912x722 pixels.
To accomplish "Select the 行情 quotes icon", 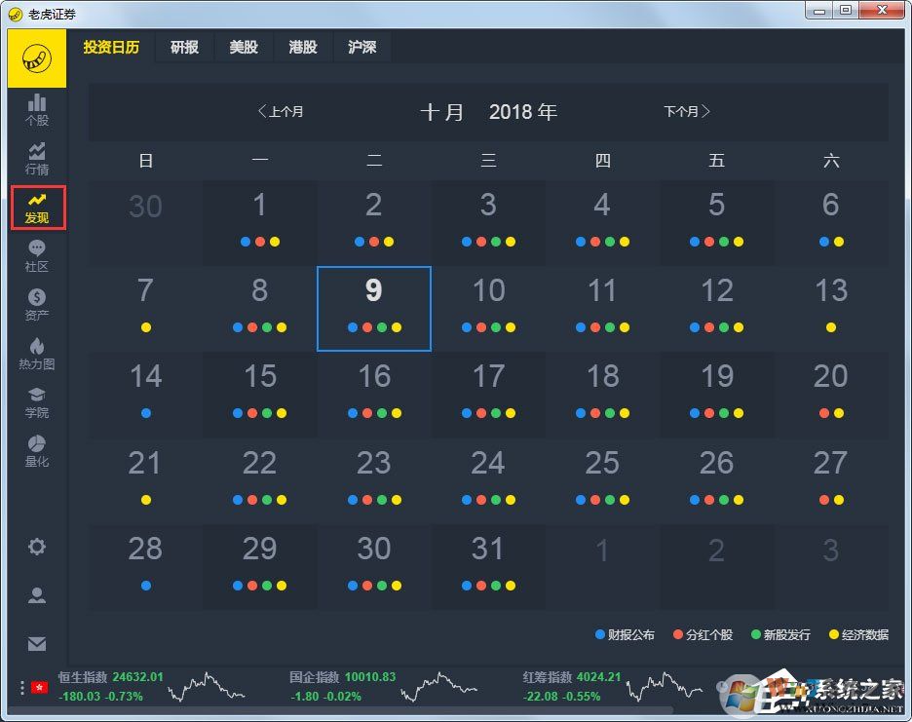I will [36, 158].
